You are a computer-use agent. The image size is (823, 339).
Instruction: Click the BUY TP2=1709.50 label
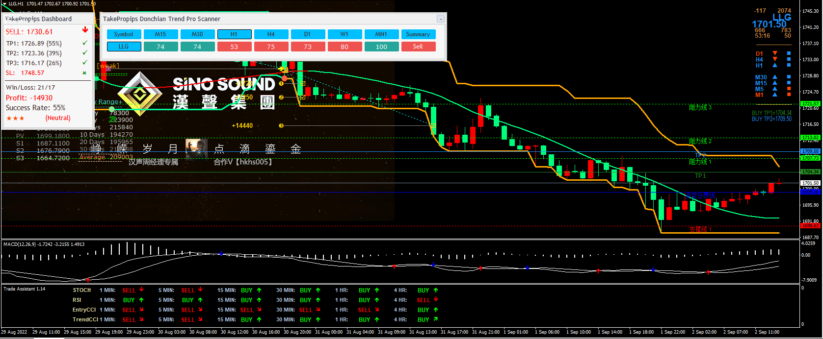(771, 119)
